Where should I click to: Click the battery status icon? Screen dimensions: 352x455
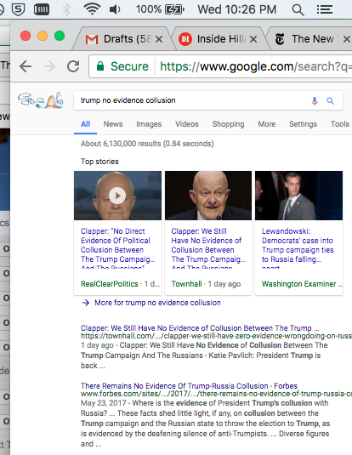tap(174, 9)
